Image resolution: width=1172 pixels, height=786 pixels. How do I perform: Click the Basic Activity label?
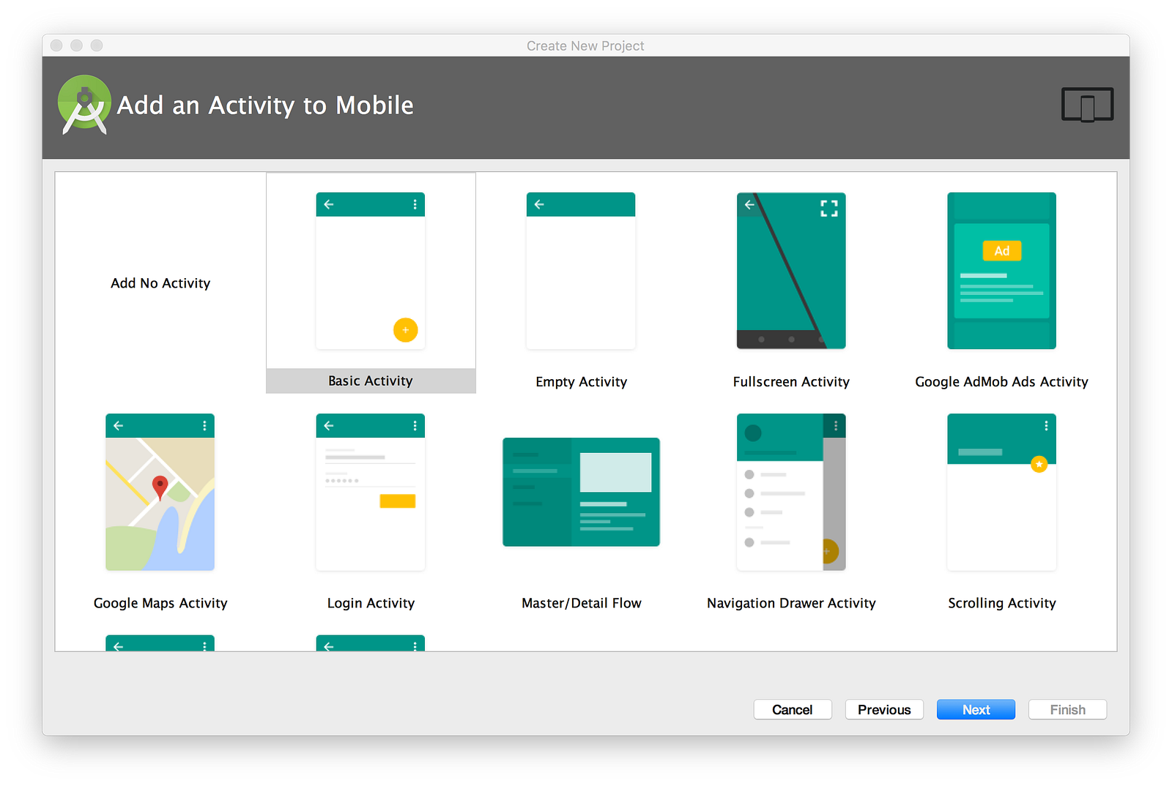point(371,381)
